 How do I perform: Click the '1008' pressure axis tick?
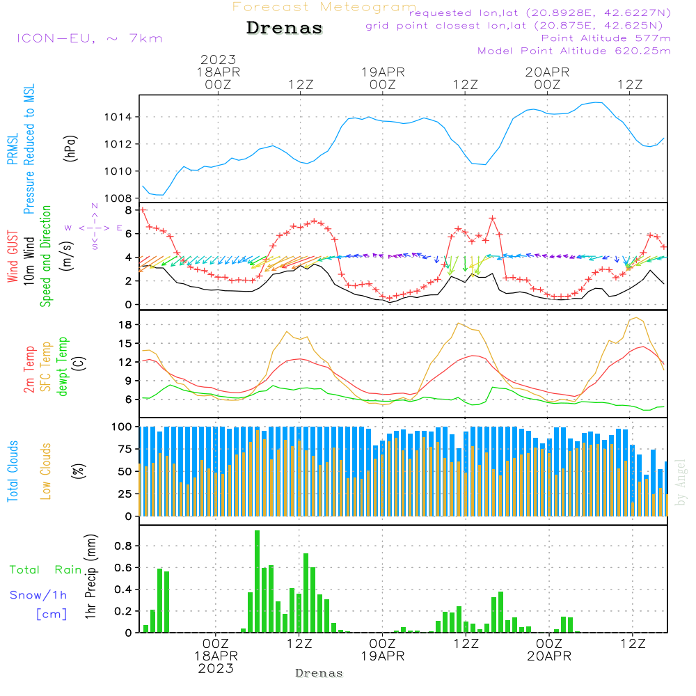[x=118, y=198]
